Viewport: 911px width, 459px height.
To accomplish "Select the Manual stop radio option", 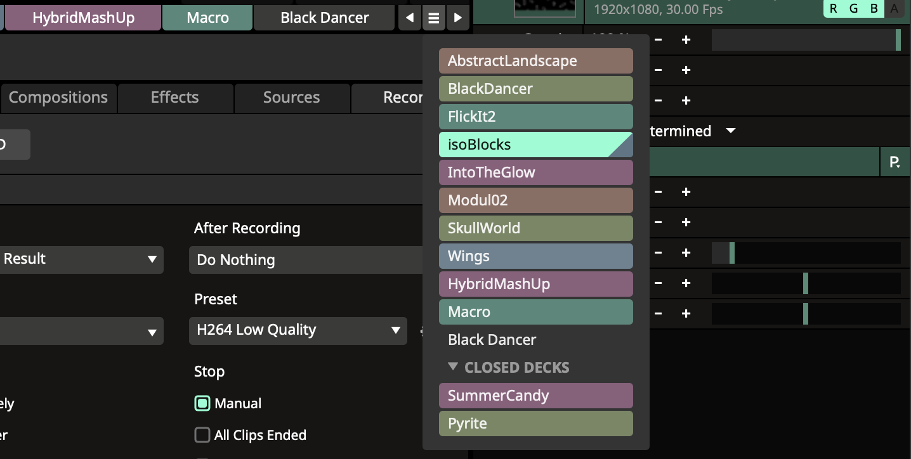I will (x=202, y=403).
